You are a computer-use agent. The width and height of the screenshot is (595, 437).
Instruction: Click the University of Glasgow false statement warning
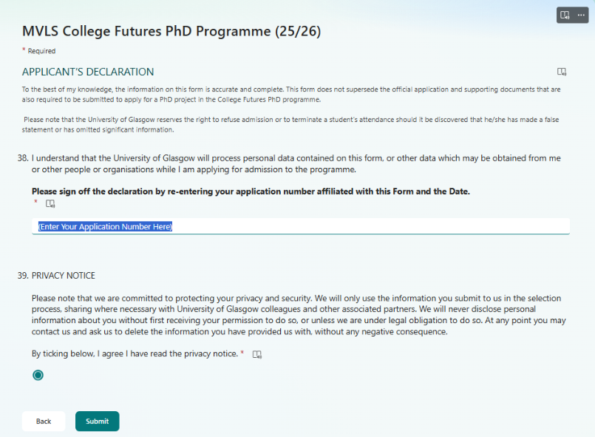[x=291, y=124]
